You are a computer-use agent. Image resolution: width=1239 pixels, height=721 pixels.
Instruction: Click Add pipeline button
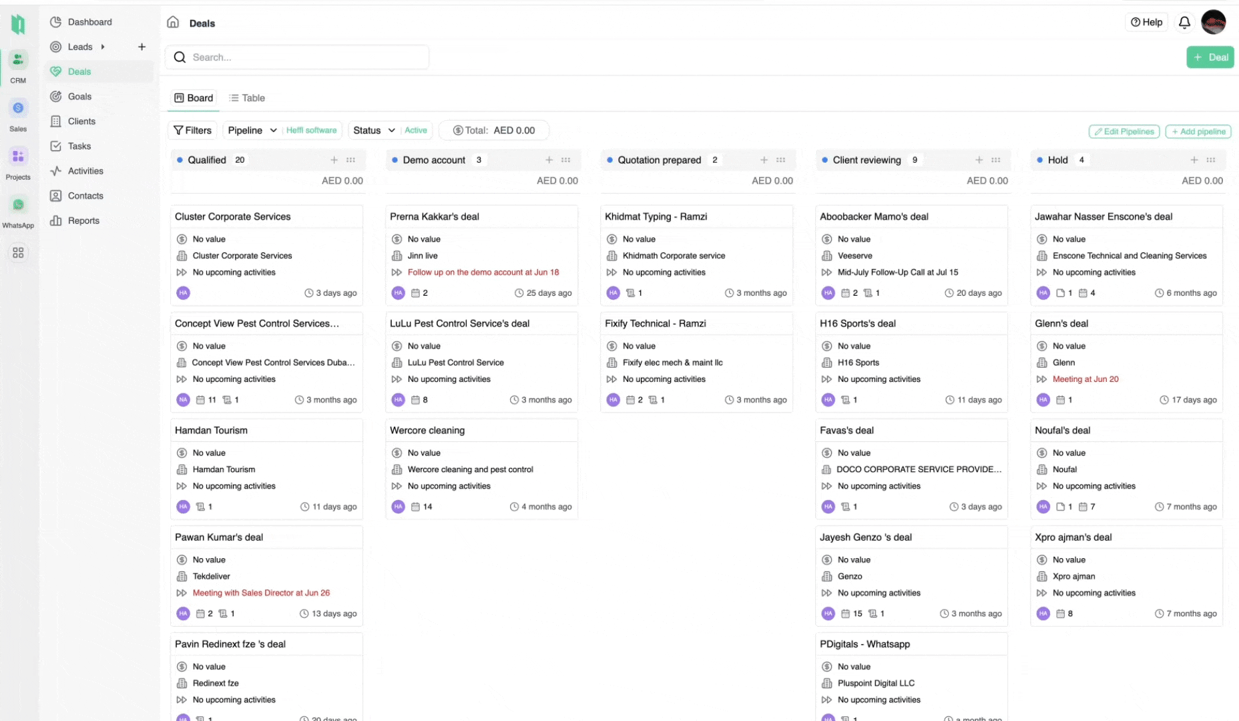click(1198, 132)
